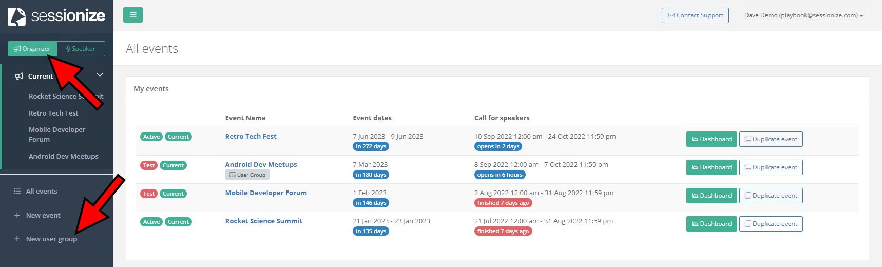Click the plus icon beside New user group
This screenshot has height=267, width=882.
pos(17,239)
